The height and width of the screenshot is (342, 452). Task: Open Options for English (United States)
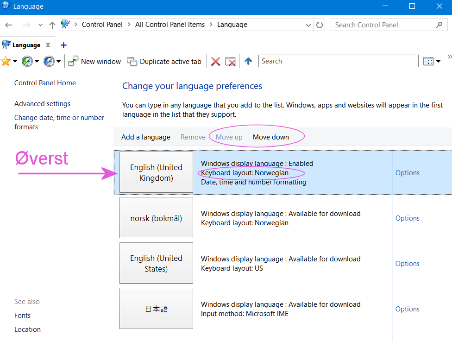(408, 264)
